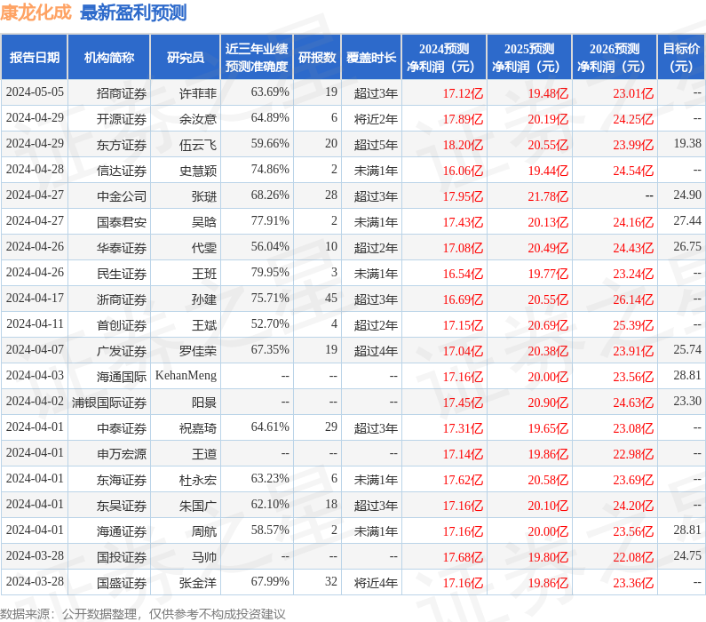
Task: Click the 近三年业绩预测准确度 column header
Action: click(257, 57)
